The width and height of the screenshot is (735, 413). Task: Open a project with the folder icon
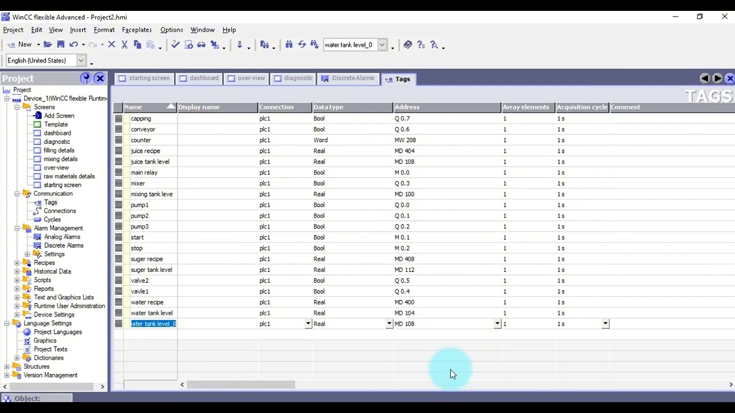48,44
